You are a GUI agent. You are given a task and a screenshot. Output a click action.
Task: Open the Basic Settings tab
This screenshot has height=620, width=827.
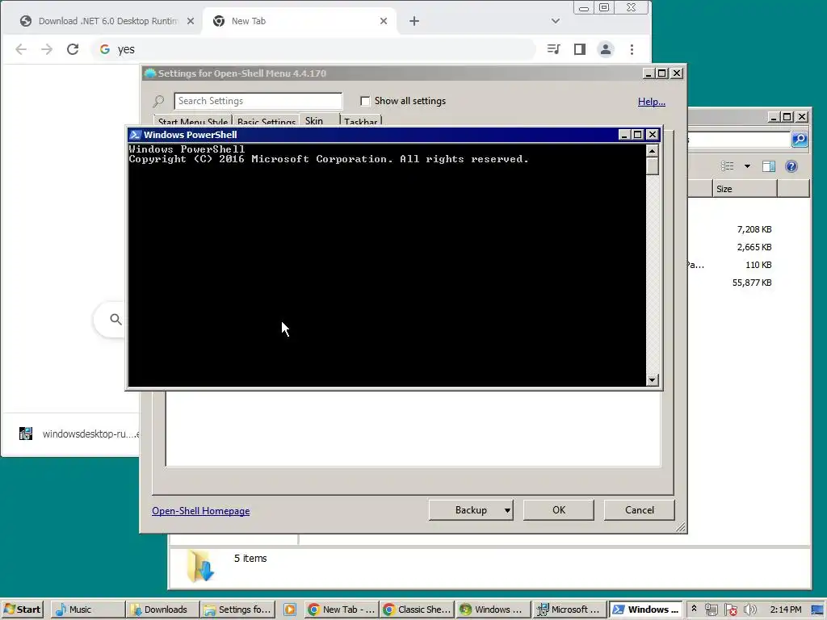pyautogui.click(x=266, y=121)
